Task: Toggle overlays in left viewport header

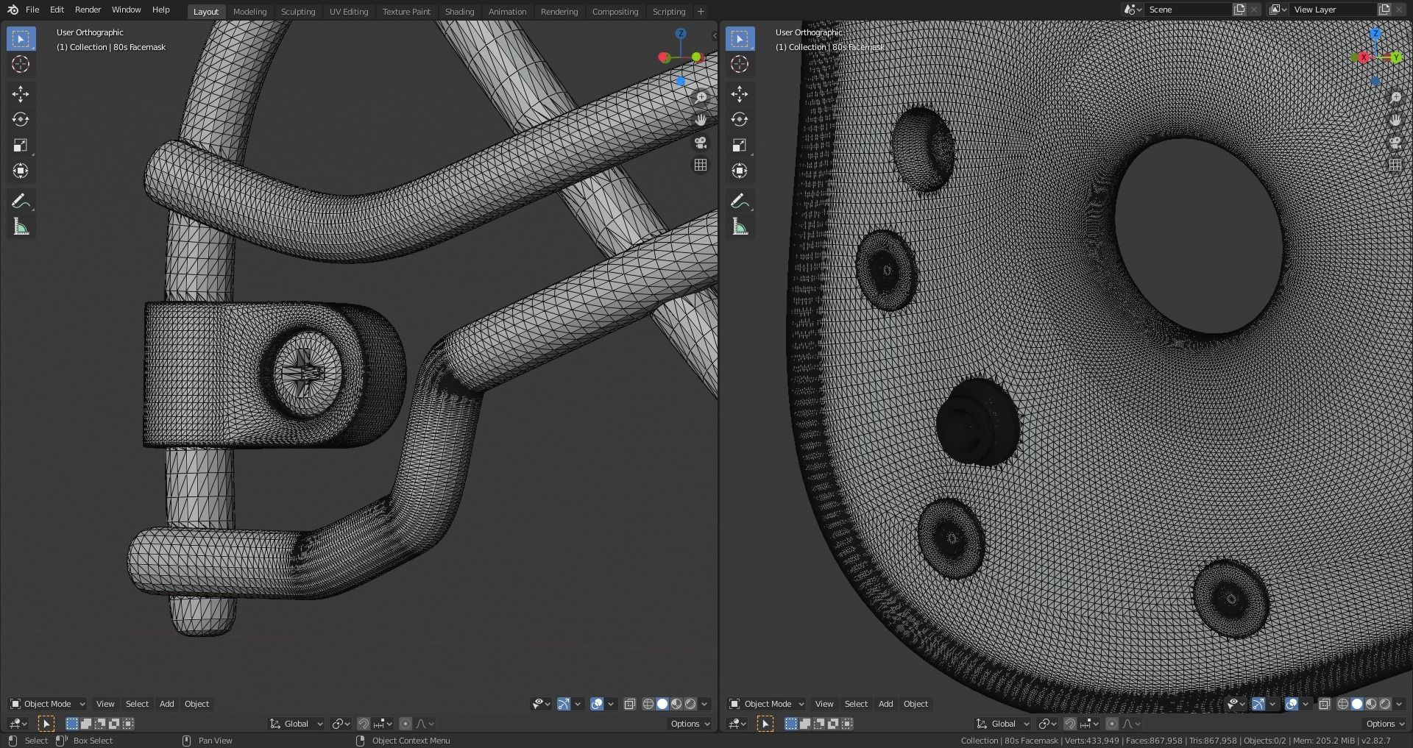Action: (597, 704)
